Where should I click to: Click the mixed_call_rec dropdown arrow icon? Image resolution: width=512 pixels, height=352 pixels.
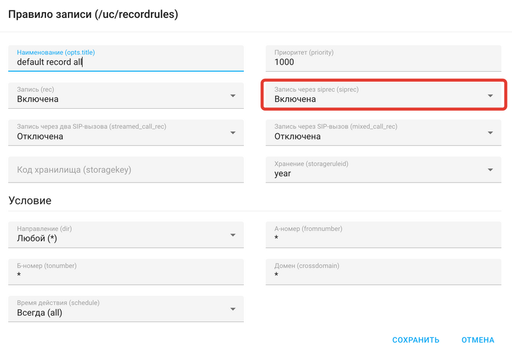point(490,133)
